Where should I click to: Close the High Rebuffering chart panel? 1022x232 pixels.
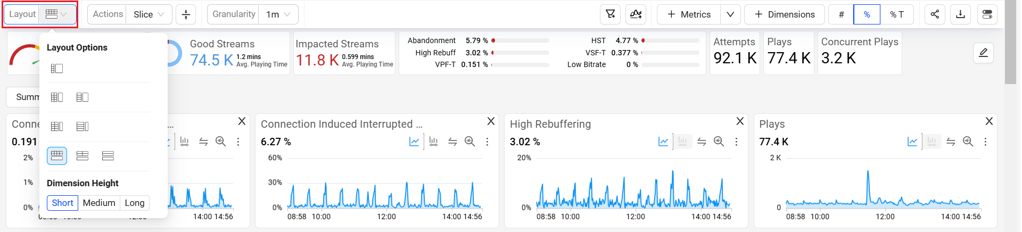coord(740,121)
